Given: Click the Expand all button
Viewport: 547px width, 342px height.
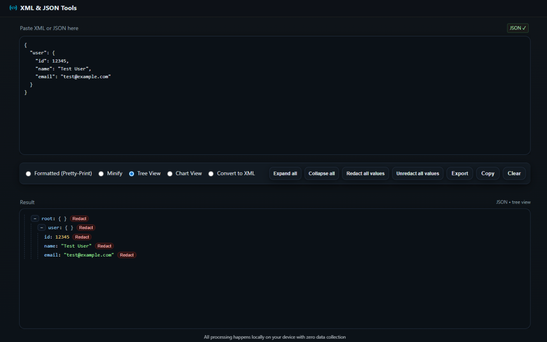Looking at the screenshot, I should pyautogui.click(x=285, y=174).
